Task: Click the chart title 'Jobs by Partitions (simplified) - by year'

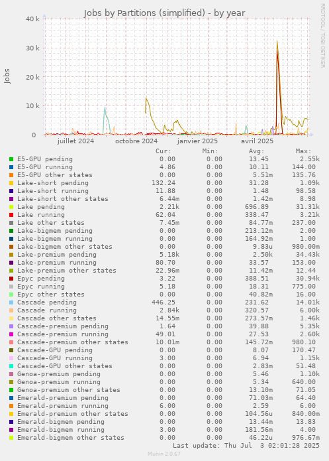Action: [164, 13]
